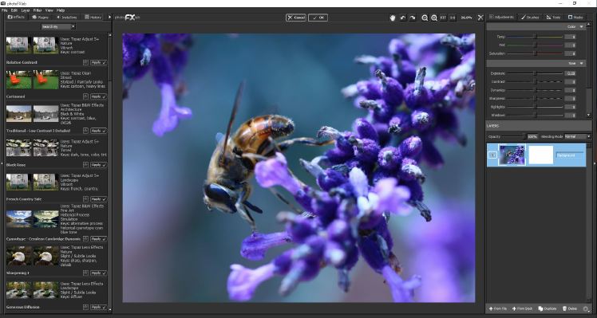This screenshot has height=318, width=597.
Task: Click the Cartoonal orange chair preview thumbnail
Action: 19,80
